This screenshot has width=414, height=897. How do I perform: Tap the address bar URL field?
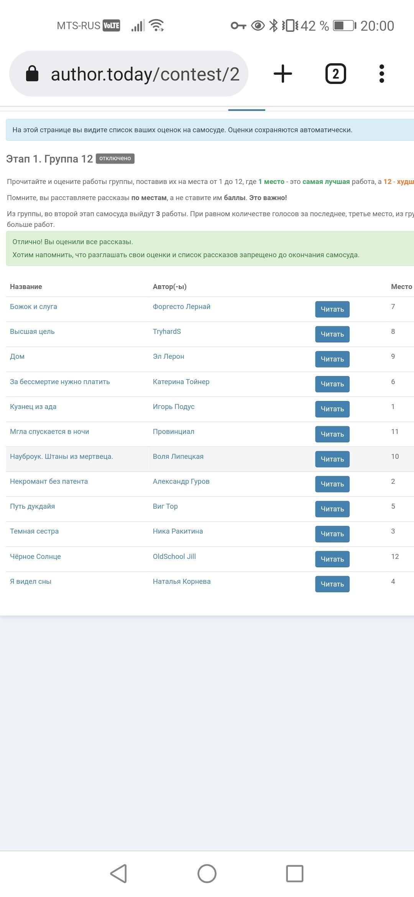tap(145, 74)
